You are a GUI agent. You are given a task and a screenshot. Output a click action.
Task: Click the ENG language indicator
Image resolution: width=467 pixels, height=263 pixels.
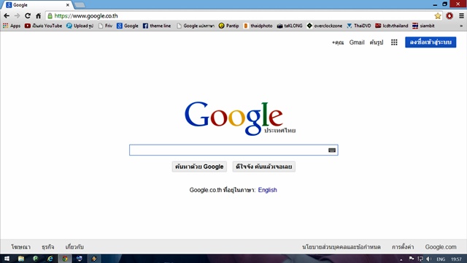441,259
